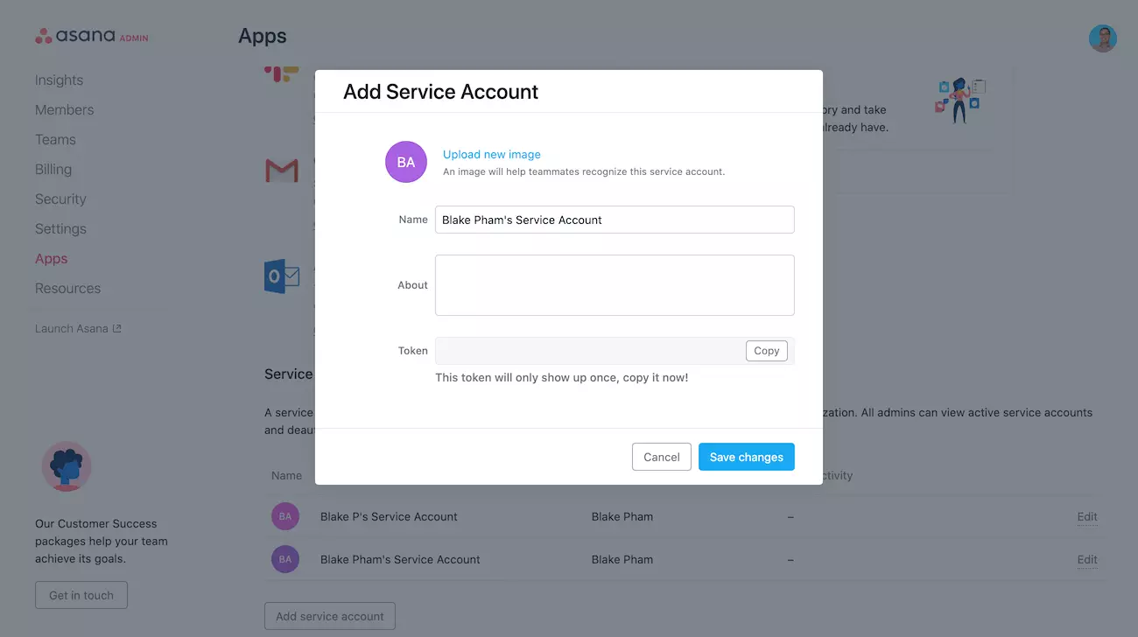Screen dimensions: 1138x637
Task: Open the Teams section
Action: (55, 139)
